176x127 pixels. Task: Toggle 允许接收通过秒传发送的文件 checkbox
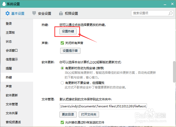click(x=62, y=123)
